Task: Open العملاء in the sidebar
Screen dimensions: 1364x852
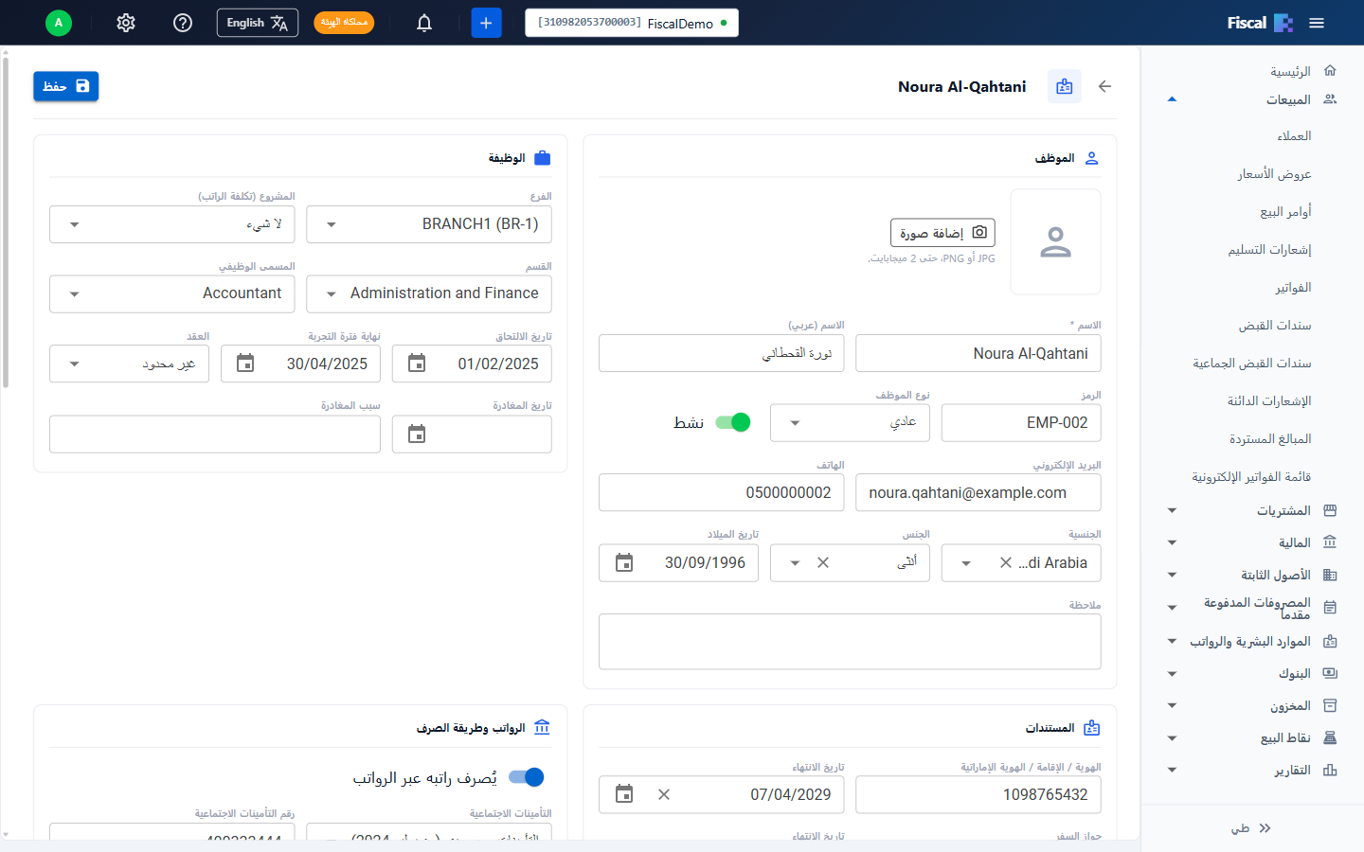Action: [x=1294, y=136]
